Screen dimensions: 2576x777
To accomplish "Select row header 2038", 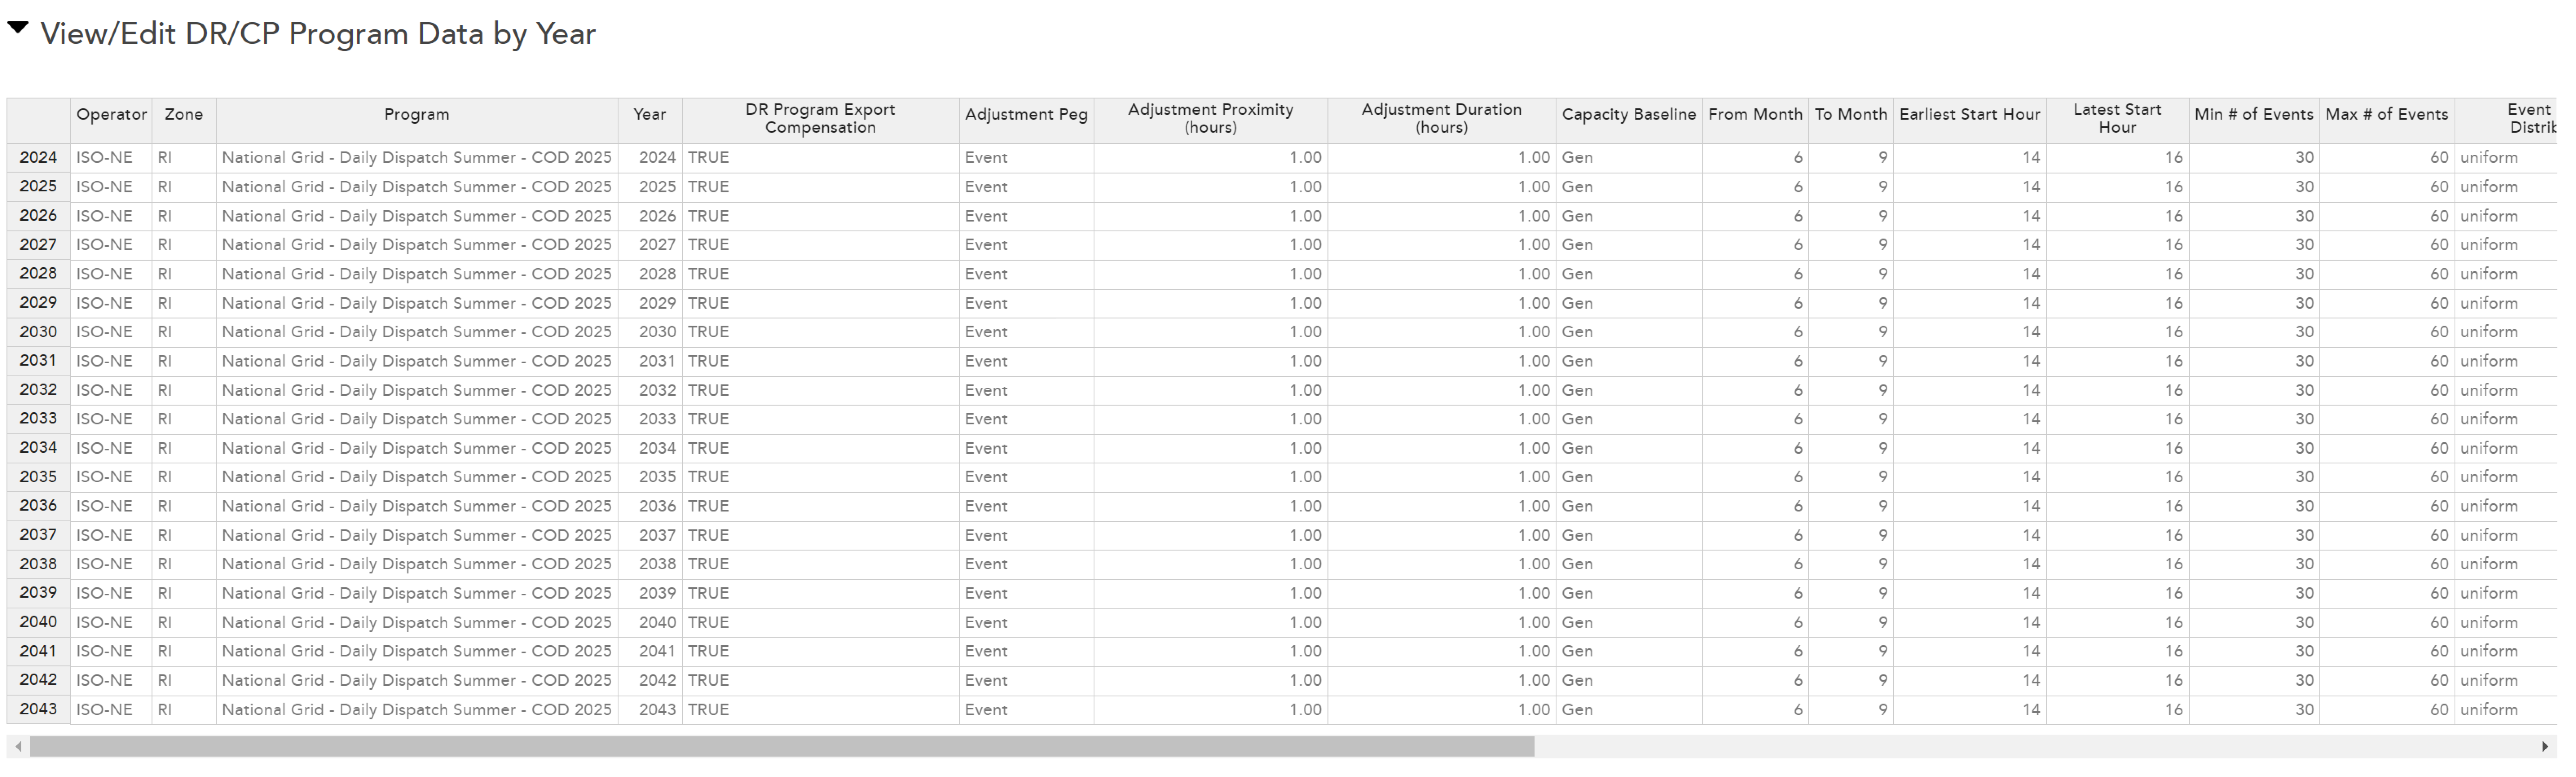I will 38,564.
